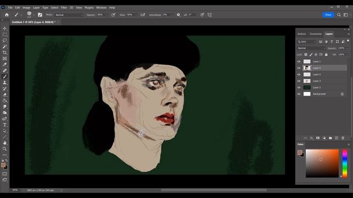Toggle the Brush Settings panel icon

point(40,15)
